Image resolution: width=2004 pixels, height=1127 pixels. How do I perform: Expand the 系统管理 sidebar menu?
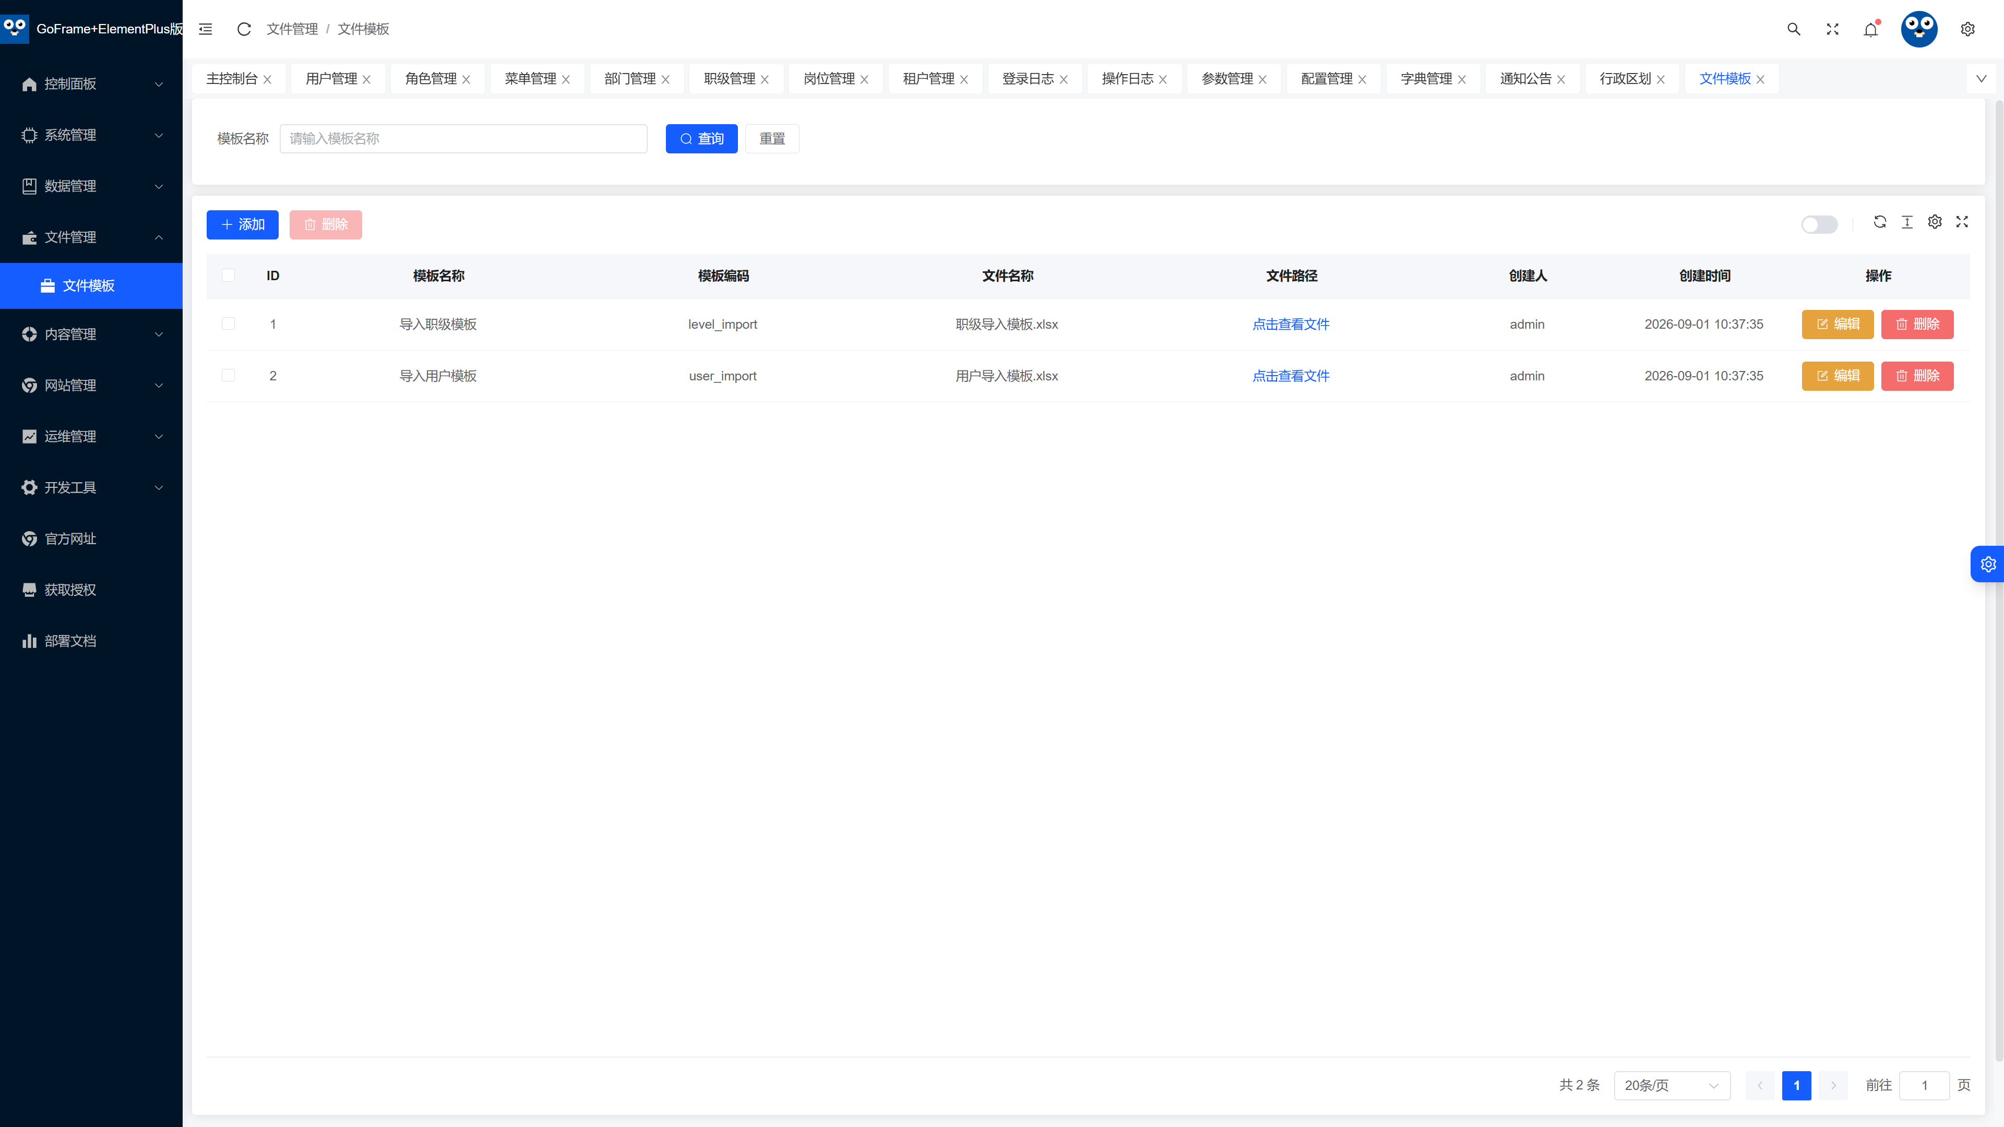(x=91, y=135)
